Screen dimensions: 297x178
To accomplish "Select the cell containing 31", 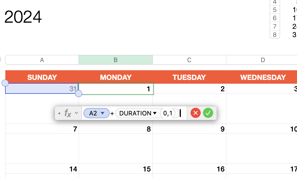I will [x=42, y=88].
